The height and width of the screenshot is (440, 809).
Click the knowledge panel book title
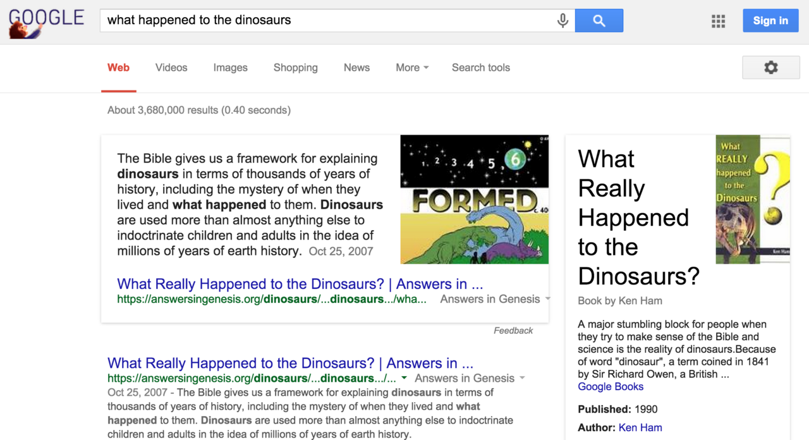tap(638, 217)
